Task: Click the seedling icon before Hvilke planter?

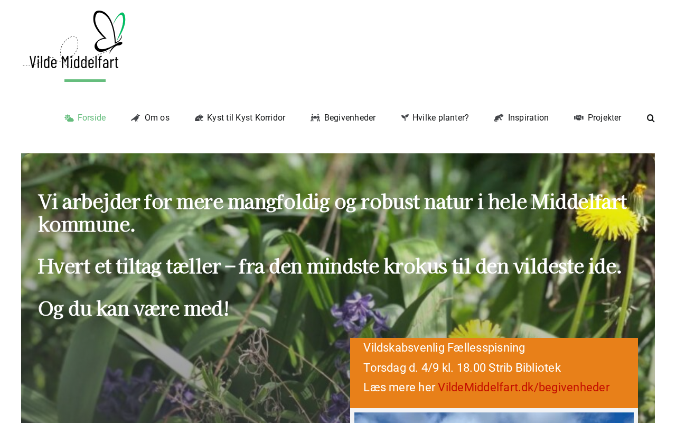Action: (405, 118)
